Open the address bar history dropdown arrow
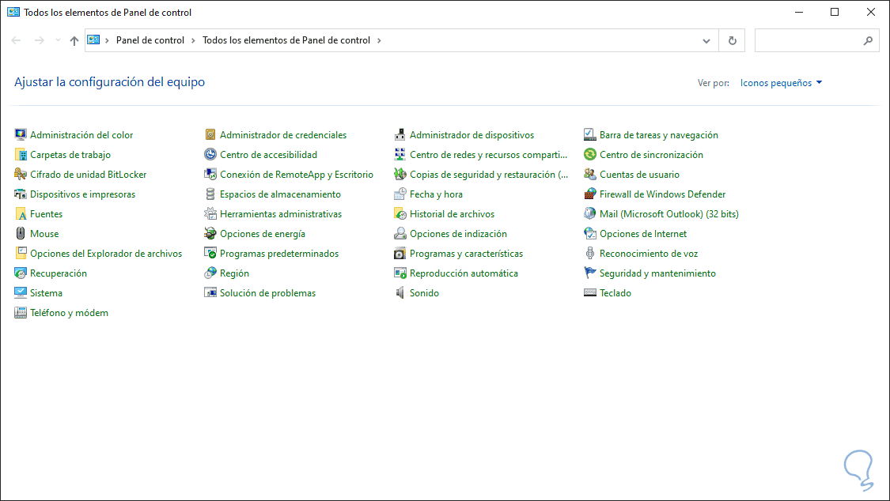This screenshot has width=890, height=501. (706, 40)
